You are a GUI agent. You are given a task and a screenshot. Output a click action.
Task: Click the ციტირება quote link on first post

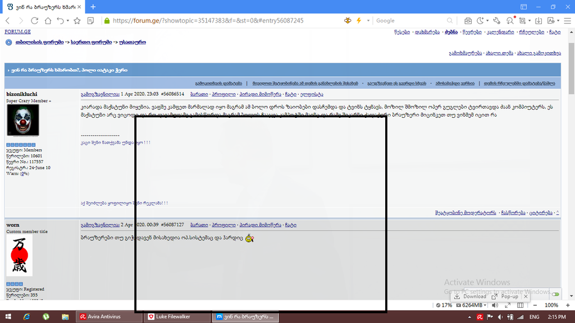tap(541, 213)
